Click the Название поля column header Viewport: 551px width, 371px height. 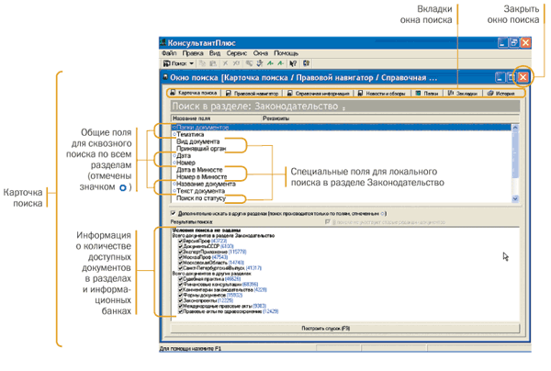(x=216, y=118)
